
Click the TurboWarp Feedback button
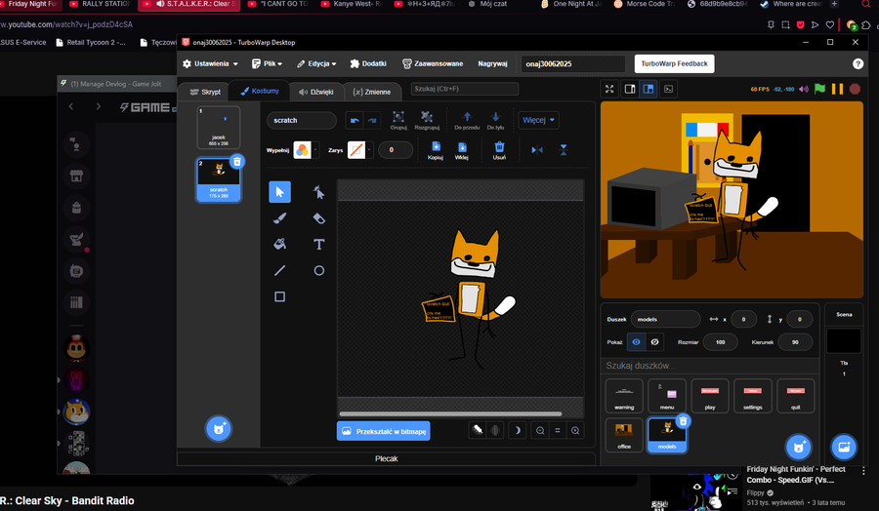[674, 63]
